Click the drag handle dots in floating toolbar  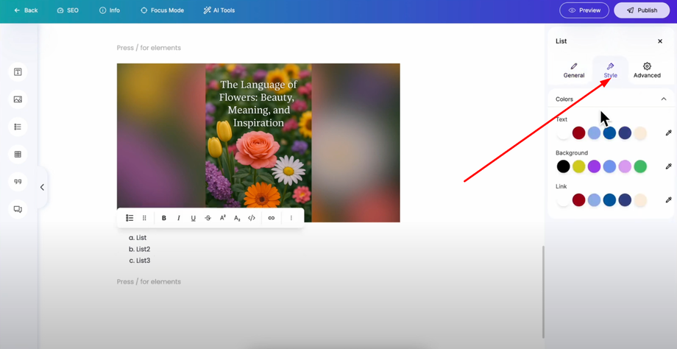click(145, 218)
